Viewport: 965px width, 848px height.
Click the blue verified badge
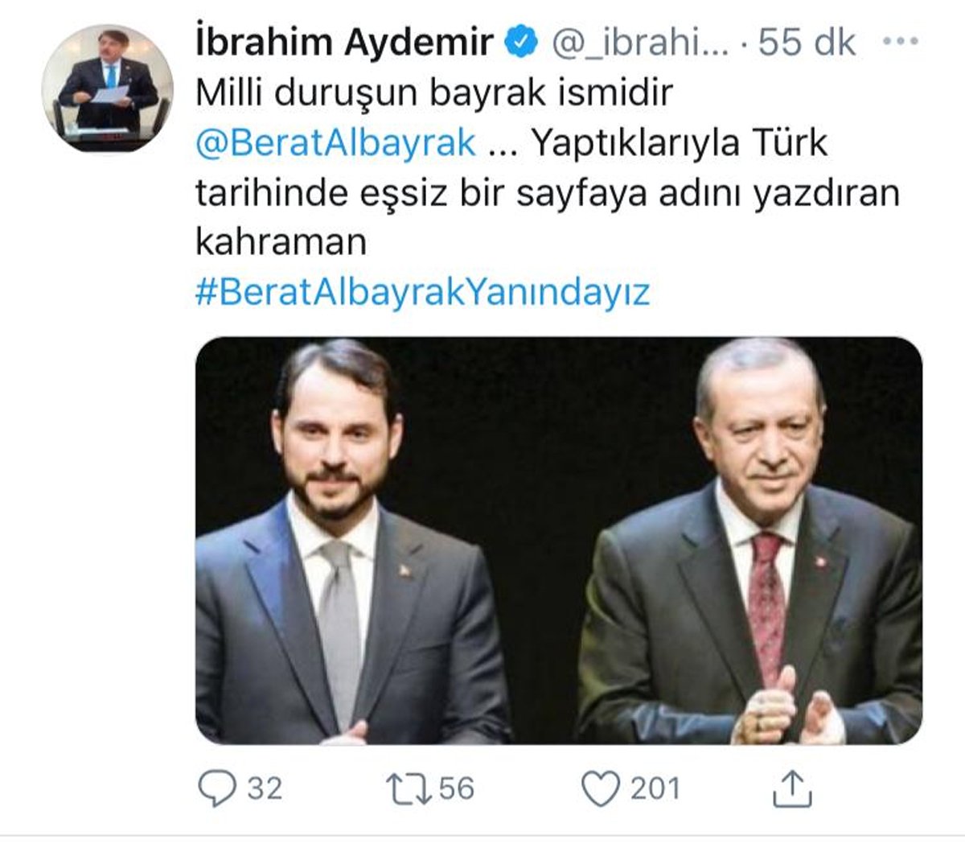point(521,42)
